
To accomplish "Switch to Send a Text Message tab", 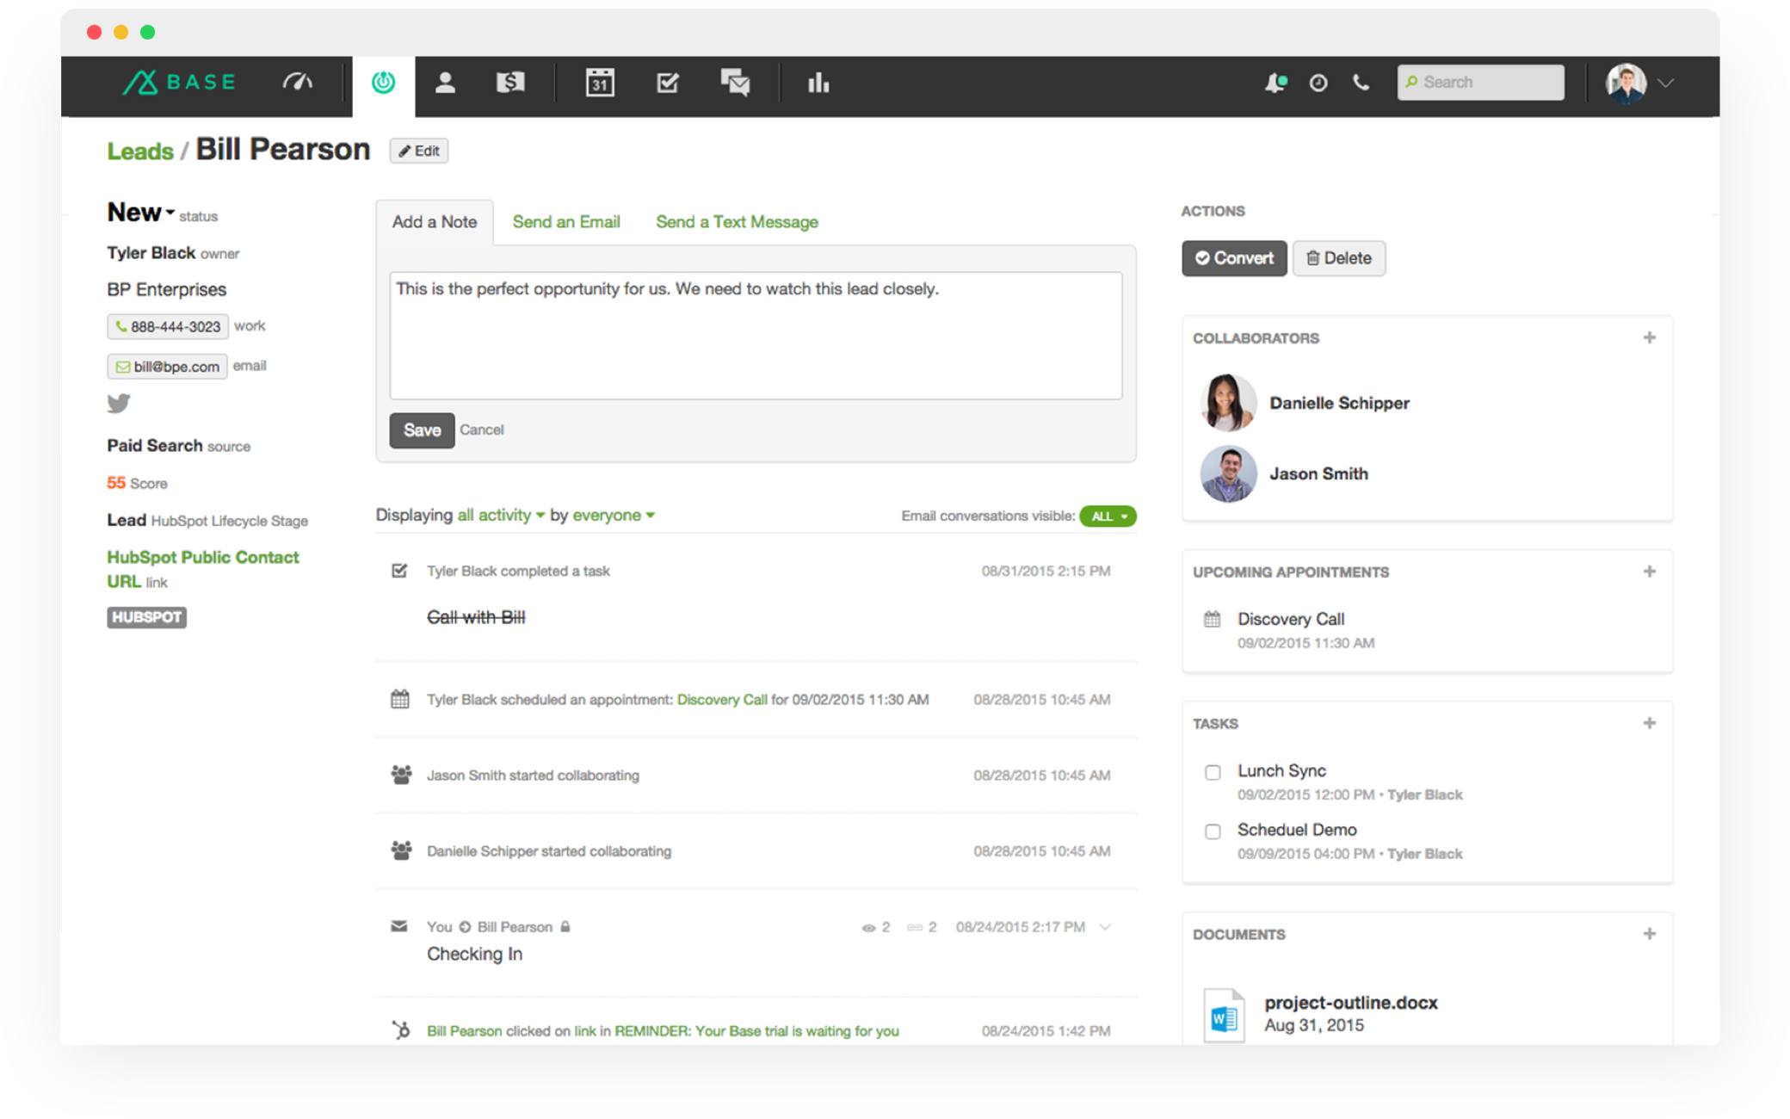I will click(x=737, y=222).
